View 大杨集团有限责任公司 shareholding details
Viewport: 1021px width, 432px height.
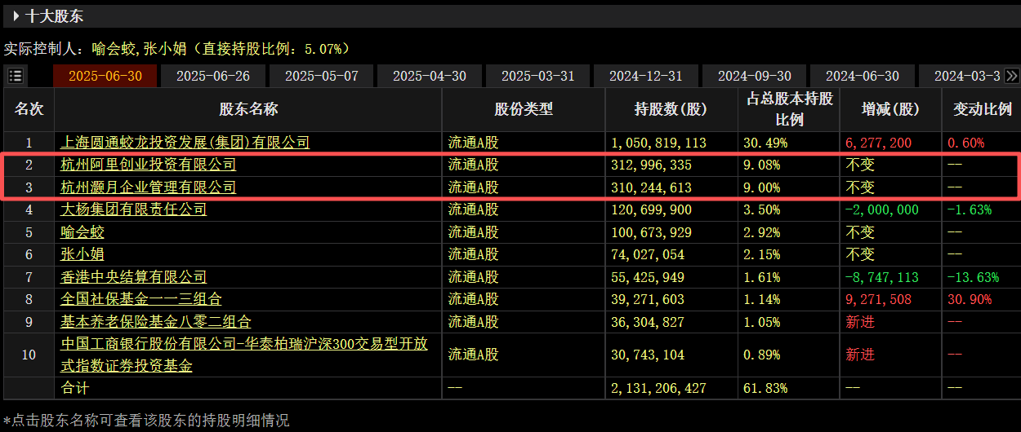tap(134, 209)
